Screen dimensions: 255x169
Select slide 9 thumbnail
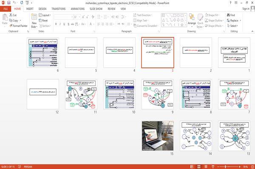coord(158,94)
